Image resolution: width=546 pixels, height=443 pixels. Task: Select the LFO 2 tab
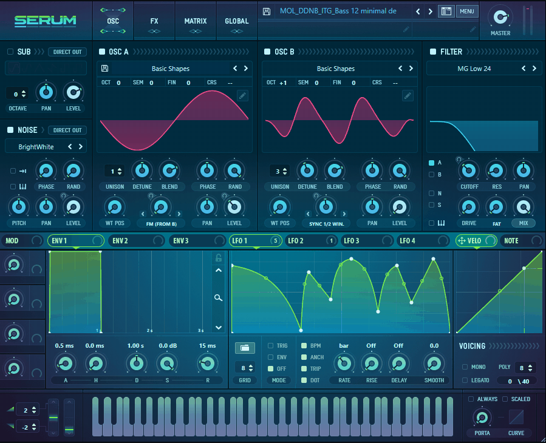click(311, 240)
